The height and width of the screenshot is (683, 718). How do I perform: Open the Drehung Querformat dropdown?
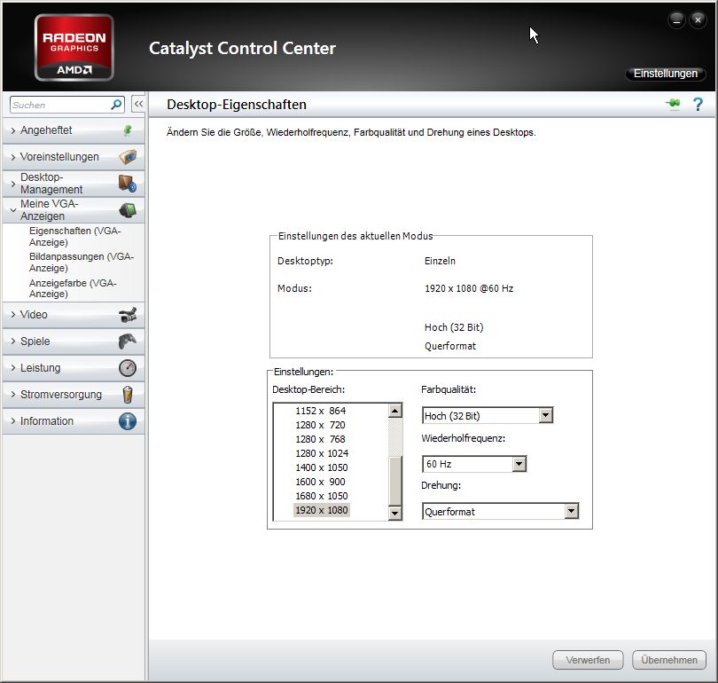500,511
